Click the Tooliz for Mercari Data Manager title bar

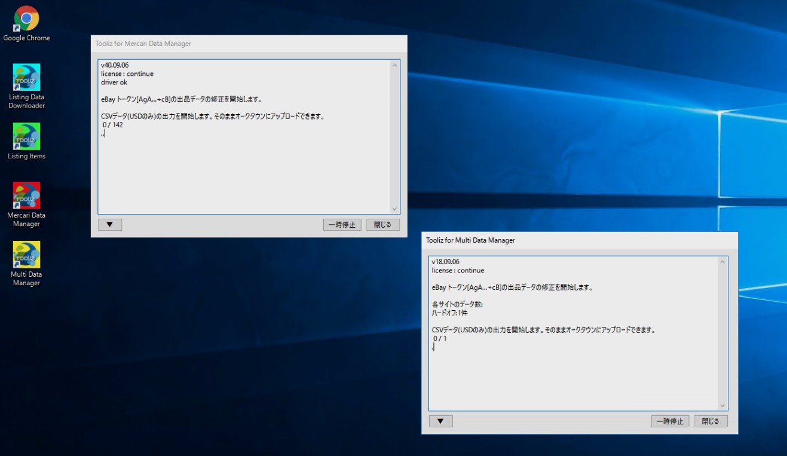coord(239,44)
